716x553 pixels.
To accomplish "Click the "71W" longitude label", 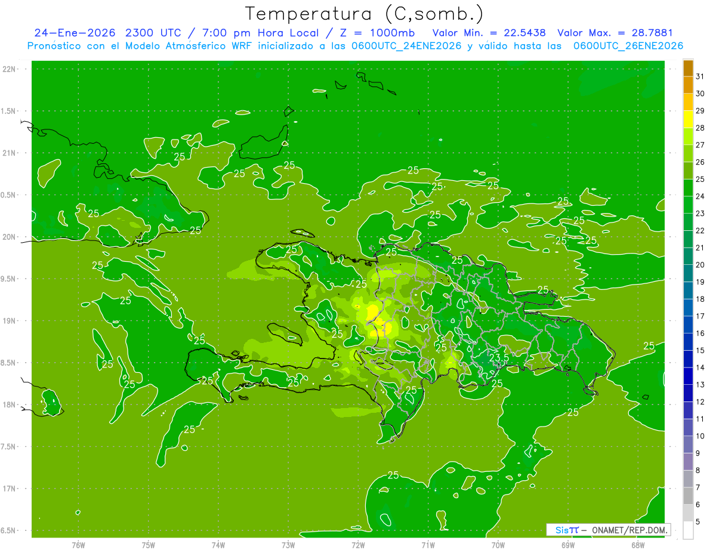I will point(428,545).
